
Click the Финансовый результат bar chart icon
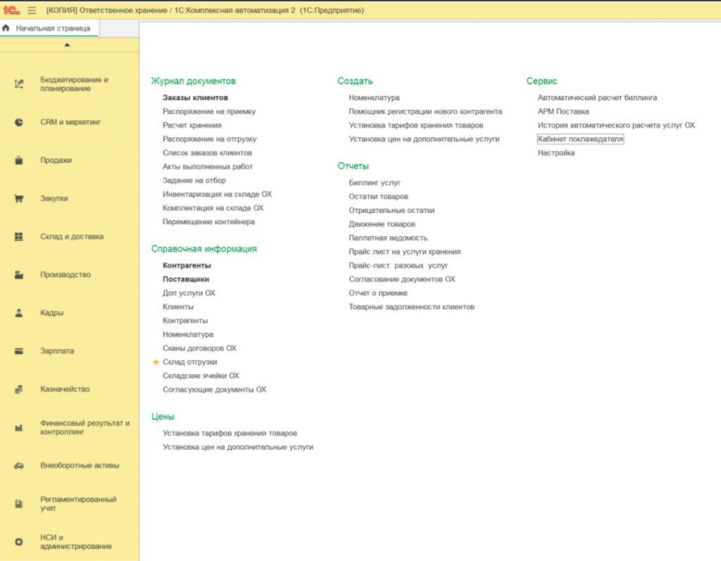tap(19, 428)
